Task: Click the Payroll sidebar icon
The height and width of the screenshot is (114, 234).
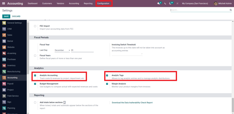Action: coord(4,84)
